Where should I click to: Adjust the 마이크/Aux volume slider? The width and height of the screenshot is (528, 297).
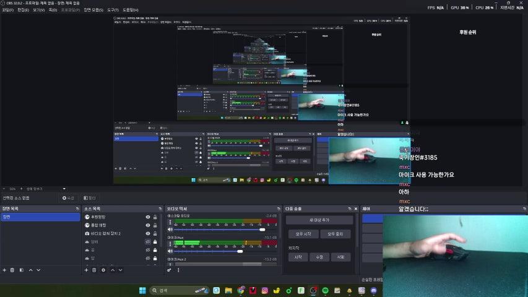240,251
